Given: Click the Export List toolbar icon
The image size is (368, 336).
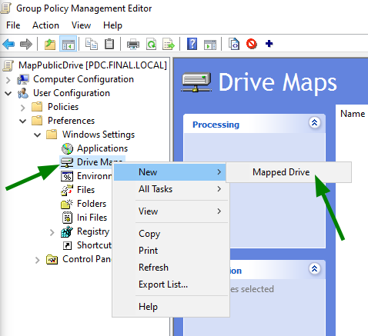Looking at the screenshot, I should tap(169, 44).
